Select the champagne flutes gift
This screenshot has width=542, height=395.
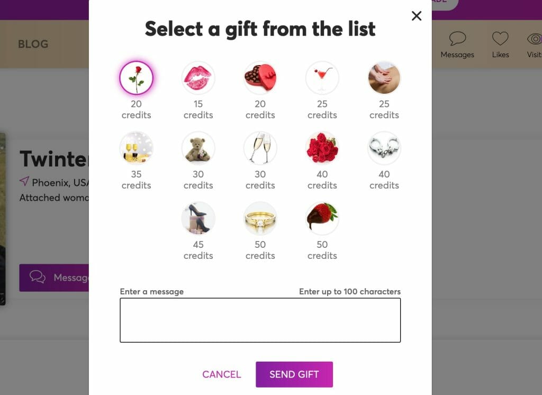[260, 148]
